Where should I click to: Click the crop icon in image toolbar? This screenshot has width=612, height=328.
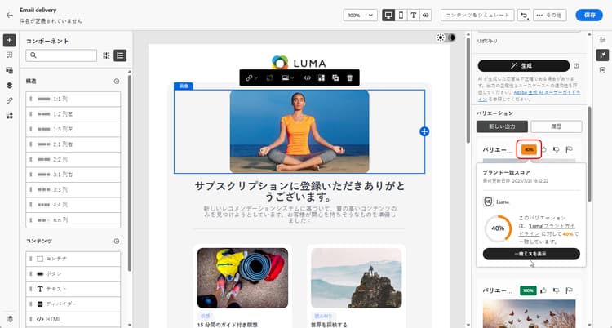point(269,78)
